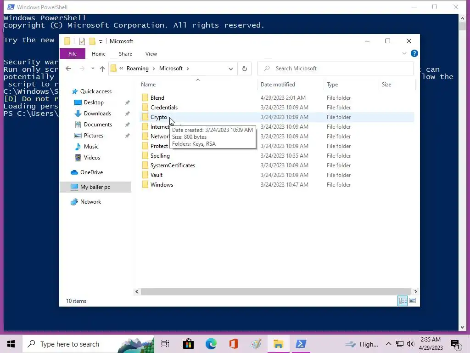Screen dimensions: 470x353
Task: Sort by Name column header
Action: click(x=198, y=85)
